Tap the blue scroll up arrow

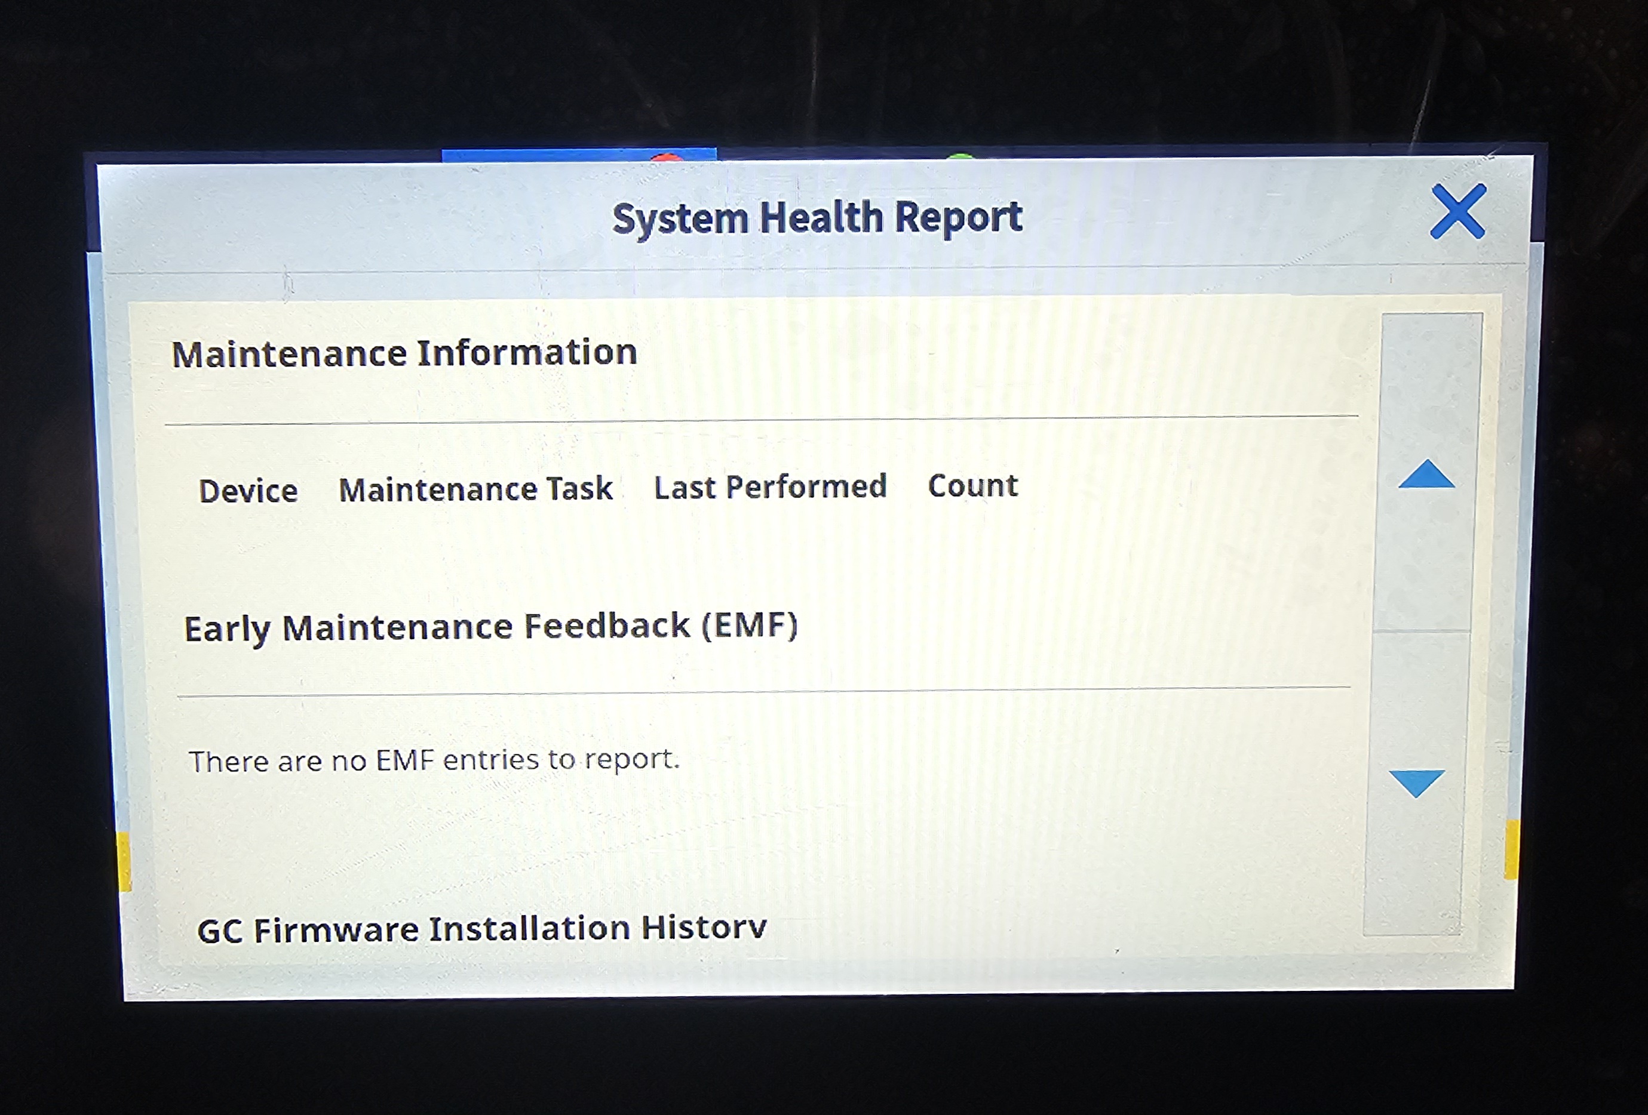[1426, 473]
